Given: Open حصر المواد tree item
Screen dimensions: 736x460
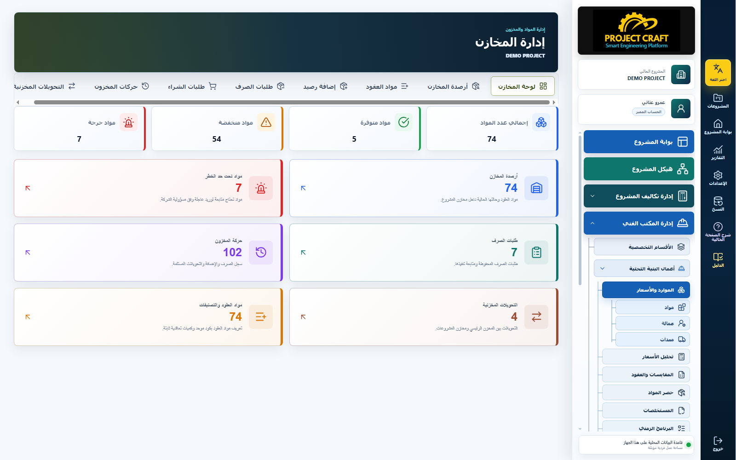Looking at the screenshot, I should [x=646, y=392].
